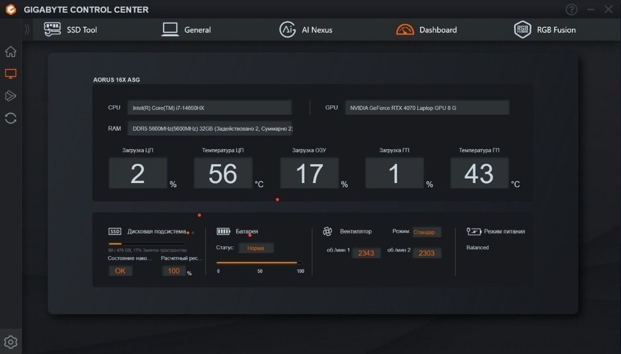The image size is (621, 354).
Task: Click the CPU temperature value 56
Action: [223, 173]
